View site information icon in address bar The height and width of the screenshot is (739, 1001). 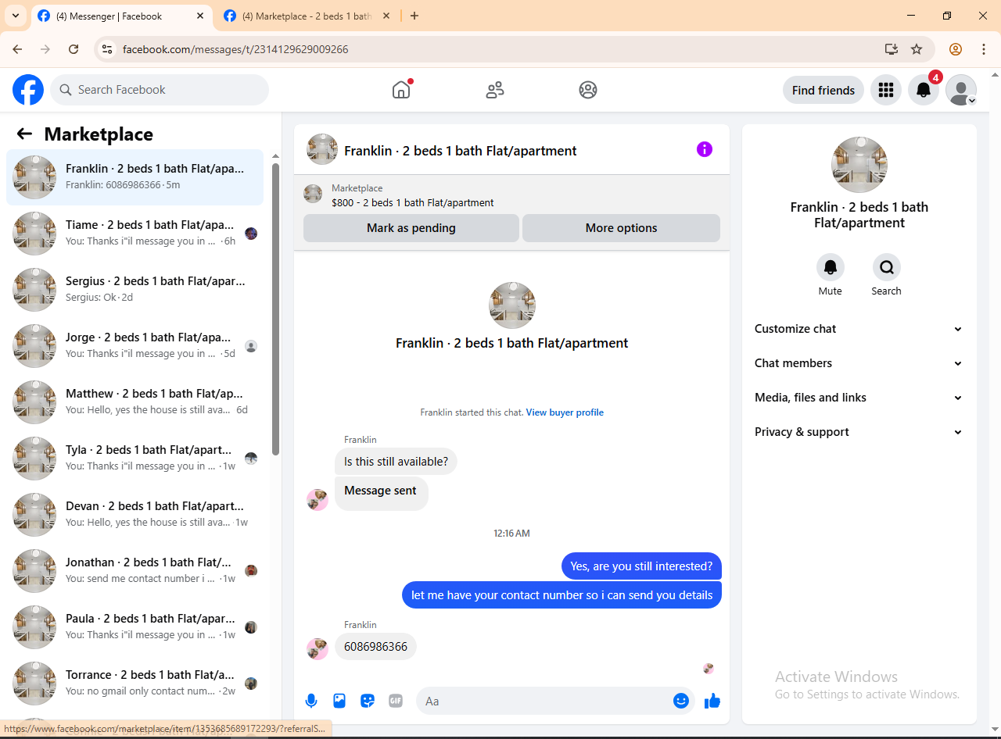click(x=108, y=49)
